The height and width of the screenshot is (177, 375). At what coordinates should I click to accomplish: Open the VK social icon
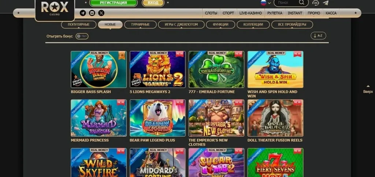(92, 13)
